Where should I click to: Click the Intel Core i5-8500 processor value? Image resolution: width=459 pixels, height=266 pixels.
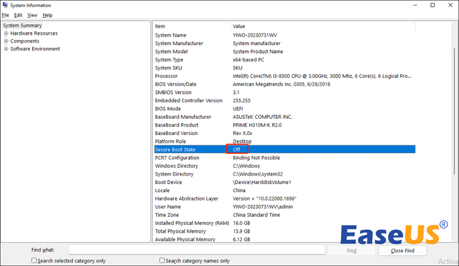pyautogui.click(x=322, y=76)
